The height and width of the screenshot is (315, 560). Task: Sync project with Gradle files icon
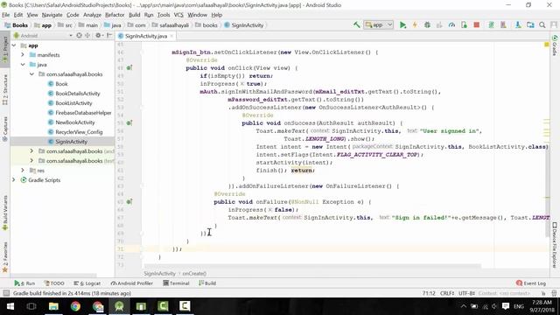click(x=491, y=25)
